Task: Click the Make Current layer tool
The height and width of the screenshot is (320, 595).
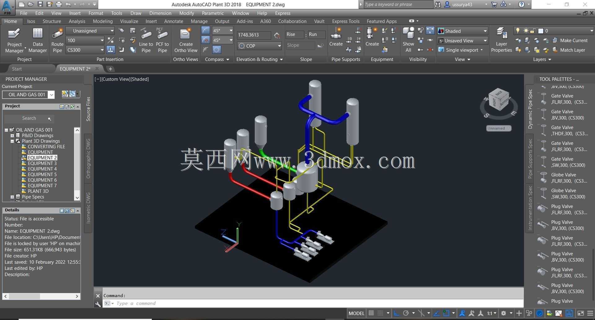Action: tap(570, 41)
